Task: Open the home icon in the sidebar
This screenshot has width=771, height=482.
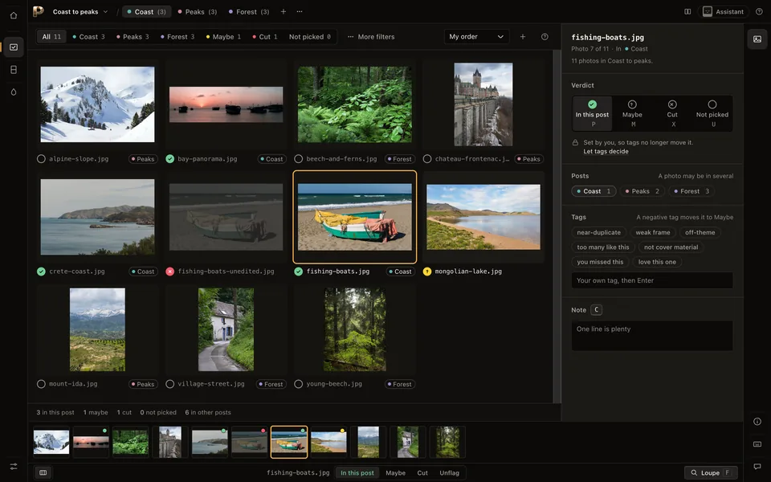Action: [14, 15]
